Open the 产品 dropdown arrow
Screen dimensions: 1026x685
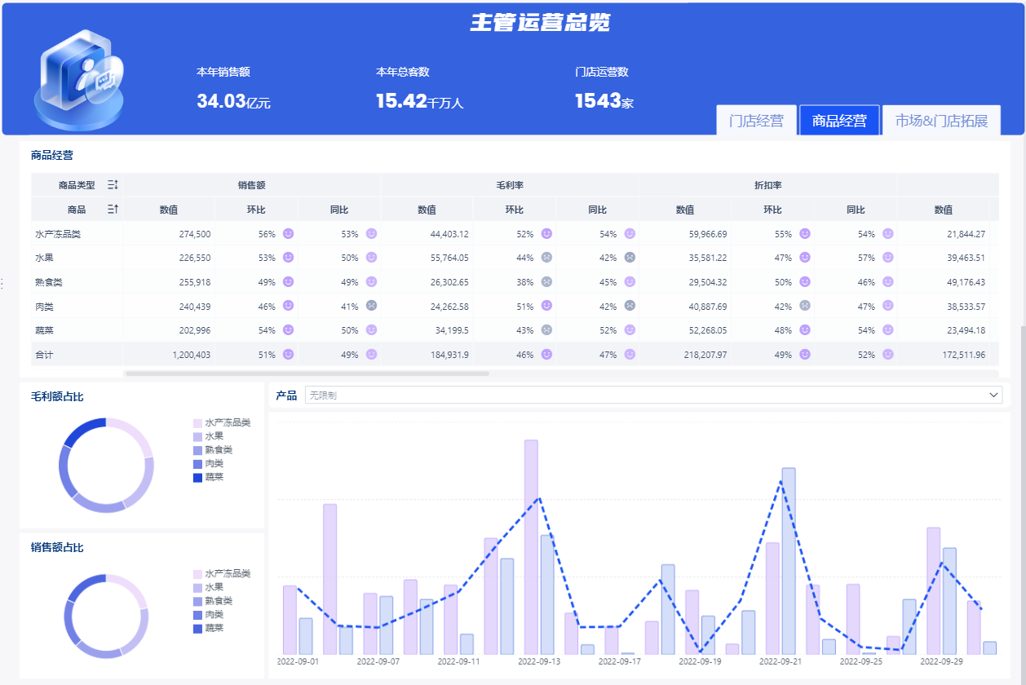tap(993, 395)
